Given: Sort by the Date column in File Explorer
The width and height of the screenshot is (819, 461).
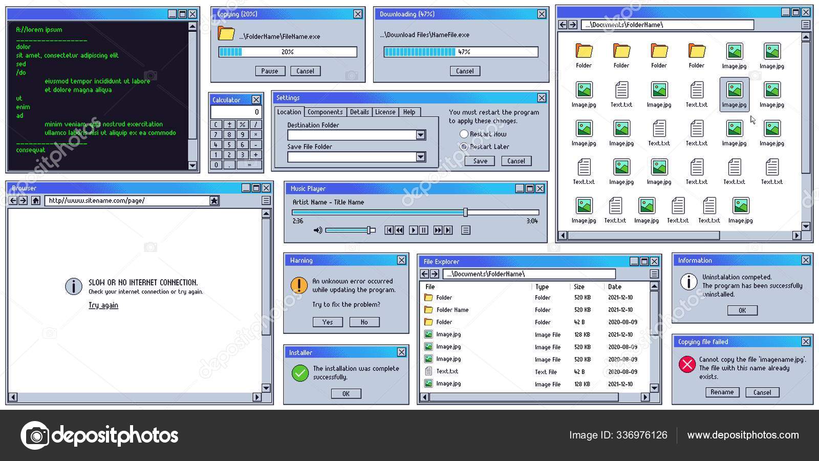Looking at the screenshot, I should 615,287.
